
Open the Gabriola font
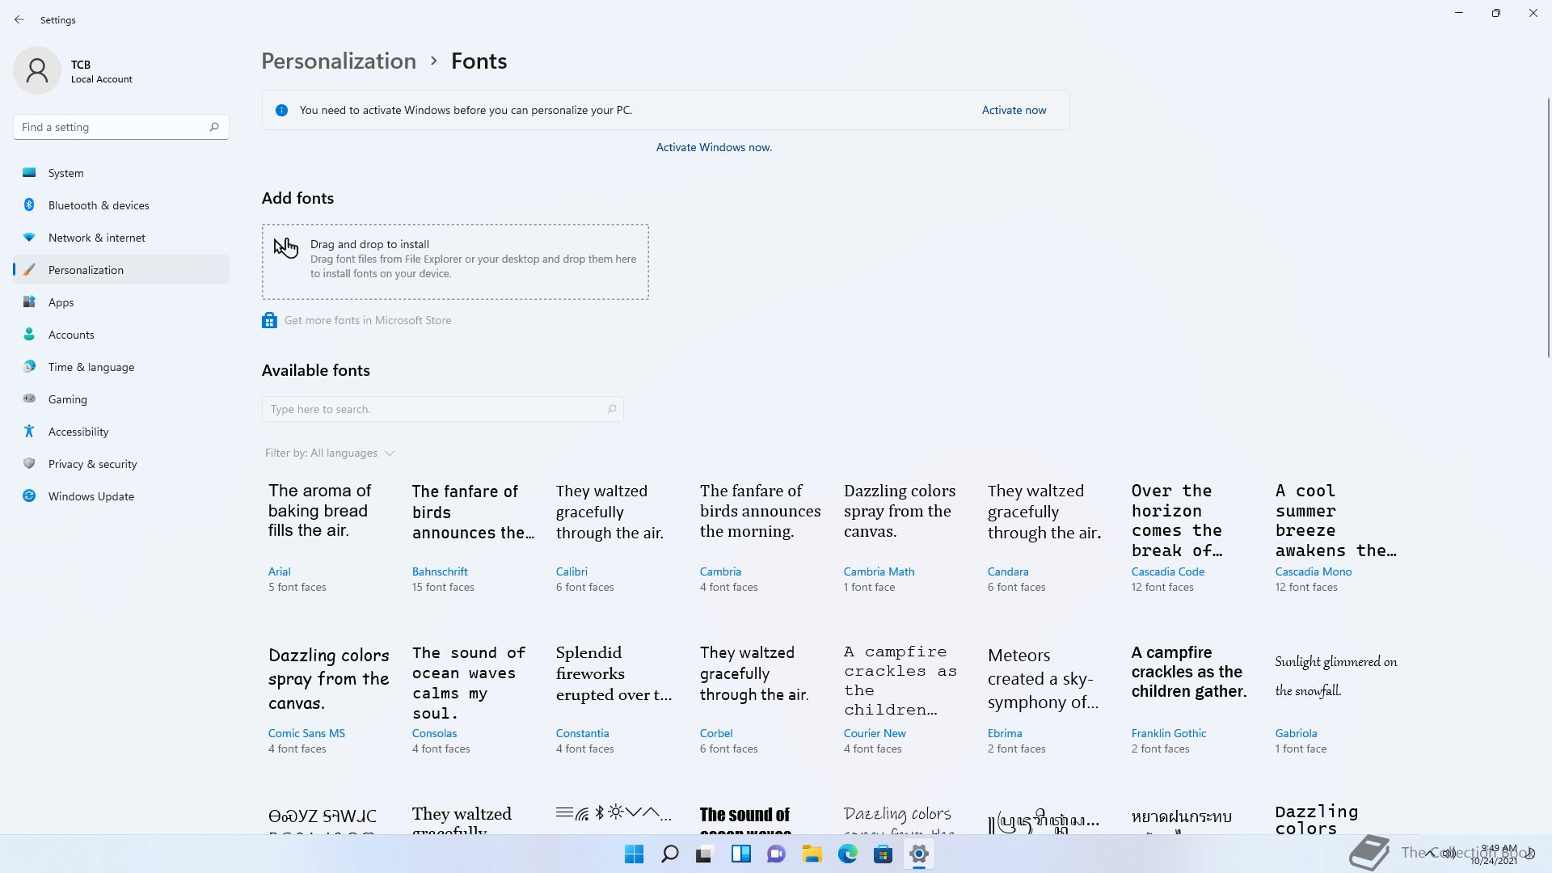[1335, 699]
